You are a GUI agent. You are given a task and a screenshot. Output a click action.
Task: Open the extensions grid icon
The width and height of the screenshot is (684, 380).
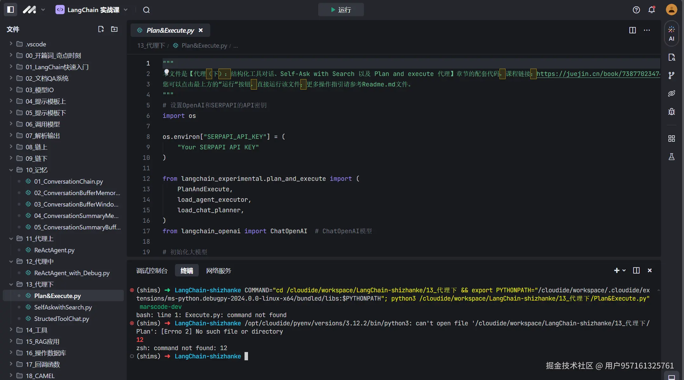[671, 139]
